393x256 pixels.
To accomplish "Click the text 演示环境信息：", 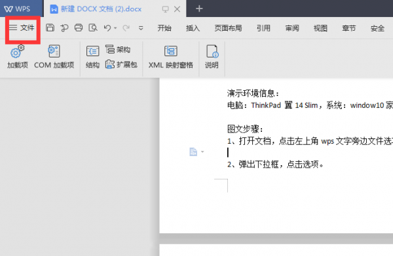I will 253,93.
